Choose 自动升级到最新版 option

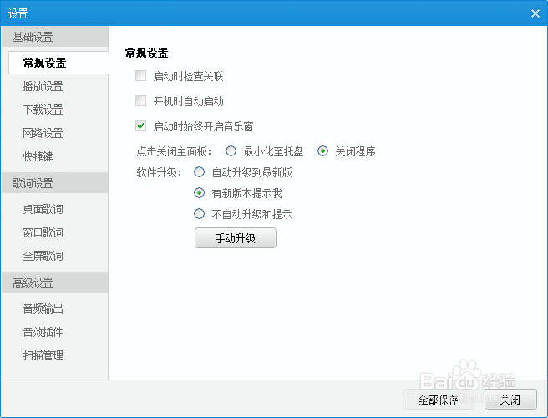pos(199,172)
